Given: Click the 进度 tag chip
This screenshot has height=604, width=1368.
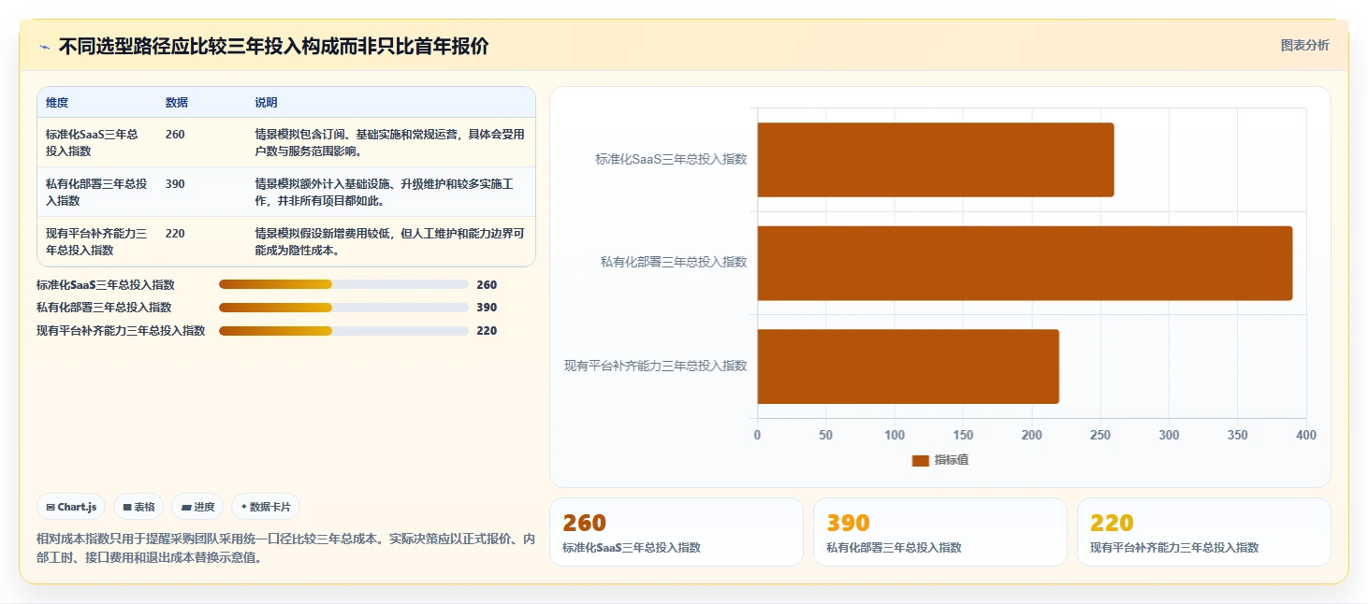Looking at the screenshot, I should (x=197, y=507).
